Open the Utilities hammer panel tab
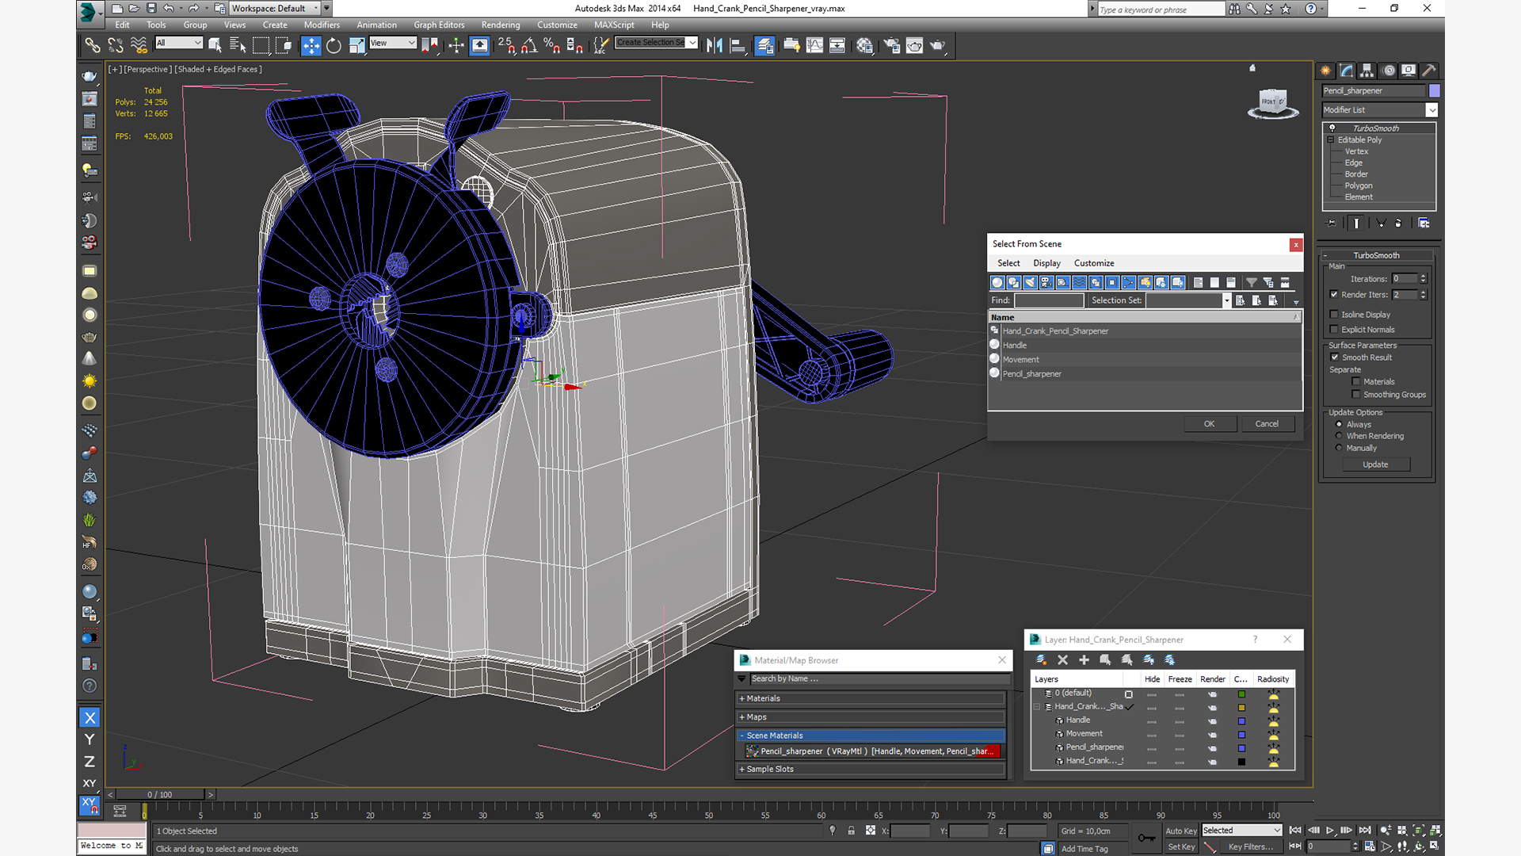Image resolution: width=1521 pixels, height=856 pixels. [x=1429, y=71]
